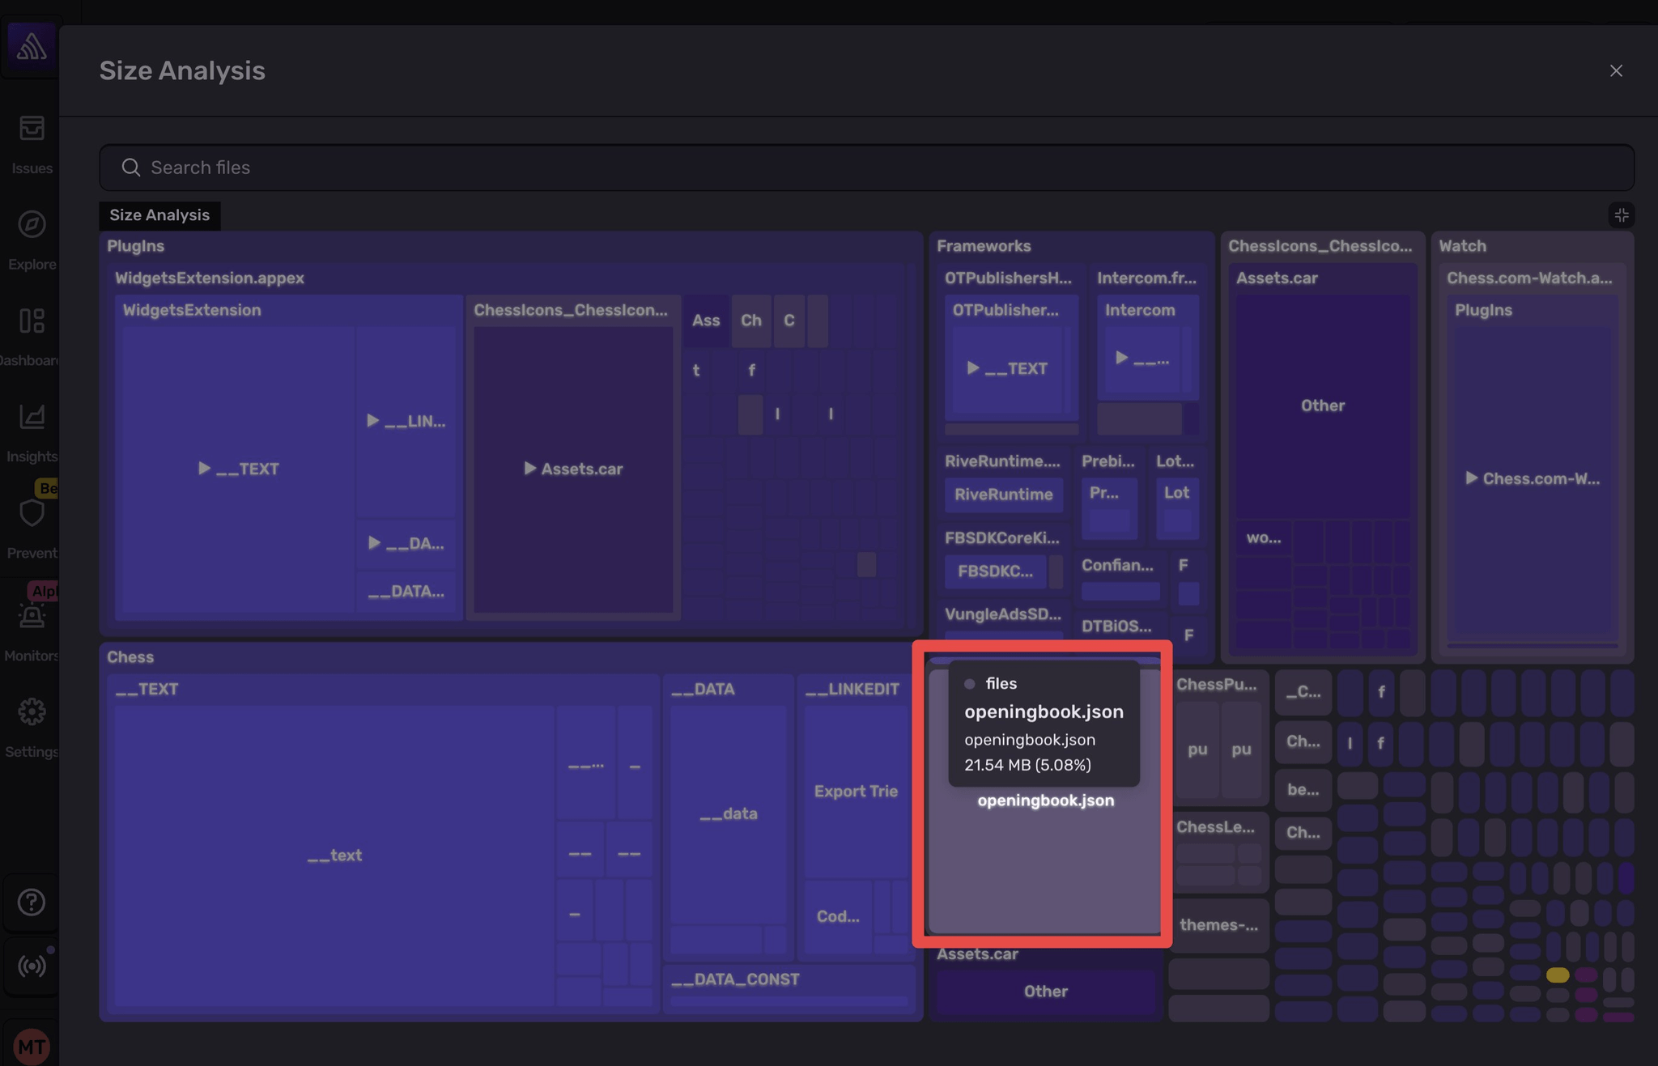Click the Search files input field
Screen dimensions: 1658x1066
coord(567,168)
